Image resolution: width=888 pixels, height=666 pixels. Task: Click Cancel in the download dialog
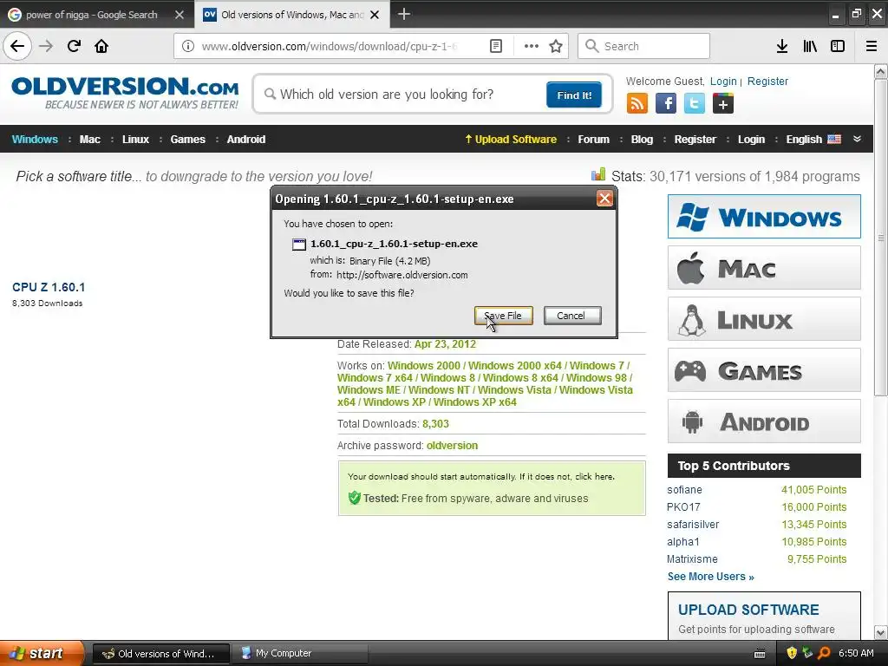pyautogui.click(x=572, y=316)
